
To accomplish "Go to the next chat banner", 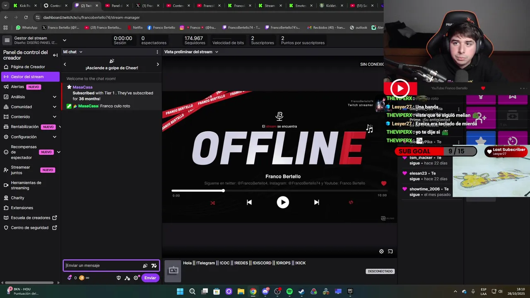I will [158, 64].
